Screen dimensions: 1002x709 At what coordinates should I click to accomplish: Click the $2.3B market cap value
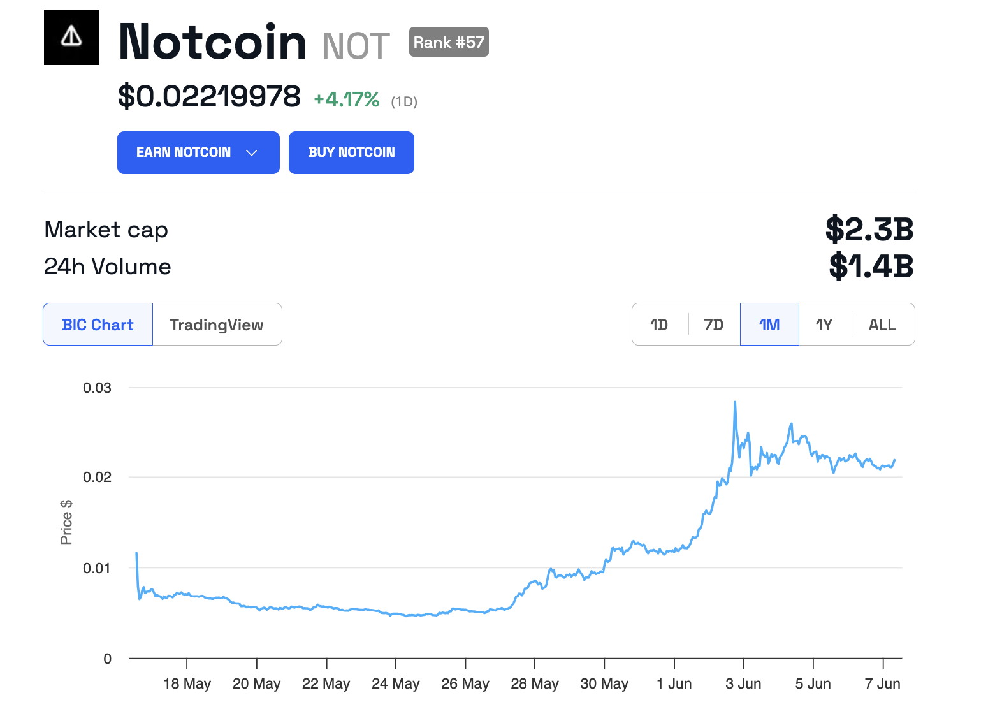(x=869, y=230)
